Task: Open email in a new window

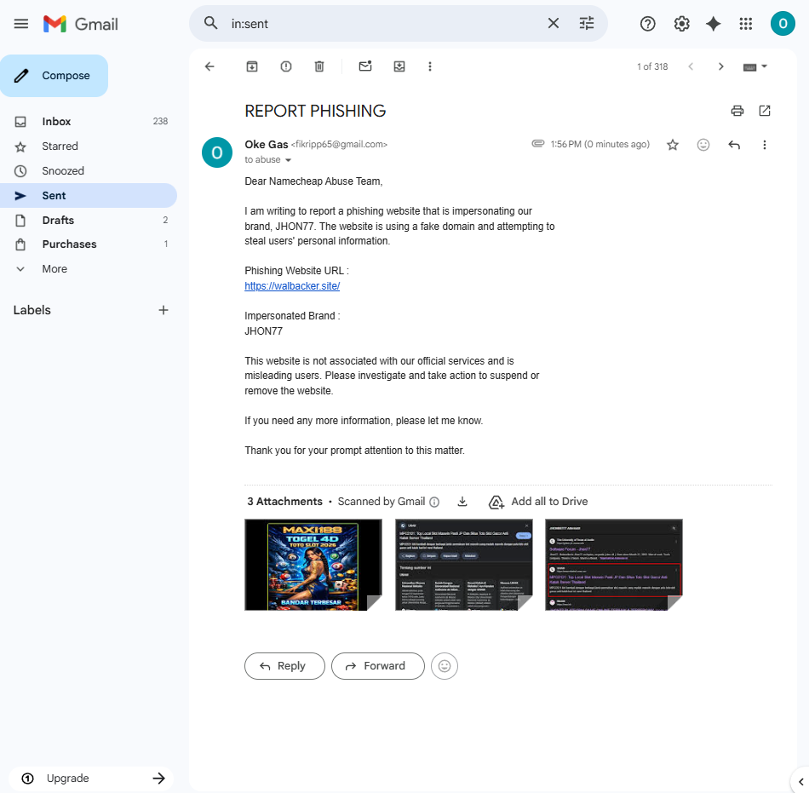Action: click(765, 111)
